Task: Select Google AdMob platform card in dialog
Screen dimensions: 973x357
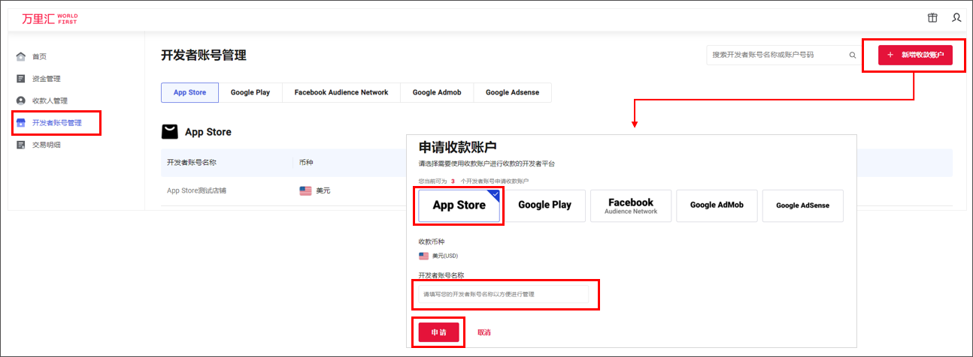Action: point(717,205)
